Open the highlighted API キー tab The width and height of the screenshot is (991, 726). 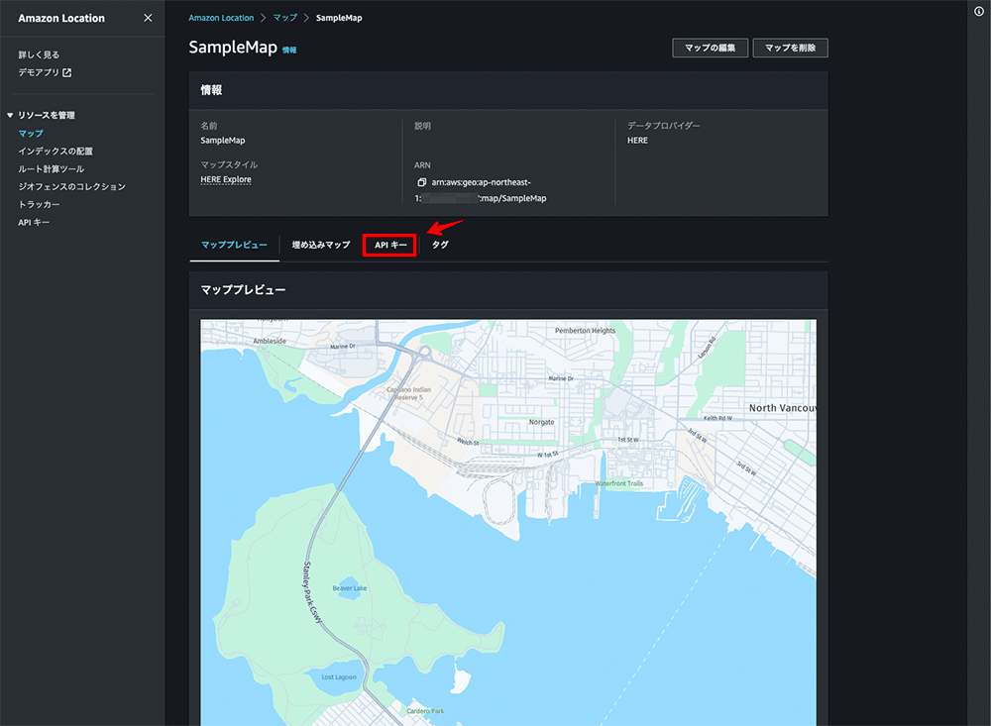(389, 244)
